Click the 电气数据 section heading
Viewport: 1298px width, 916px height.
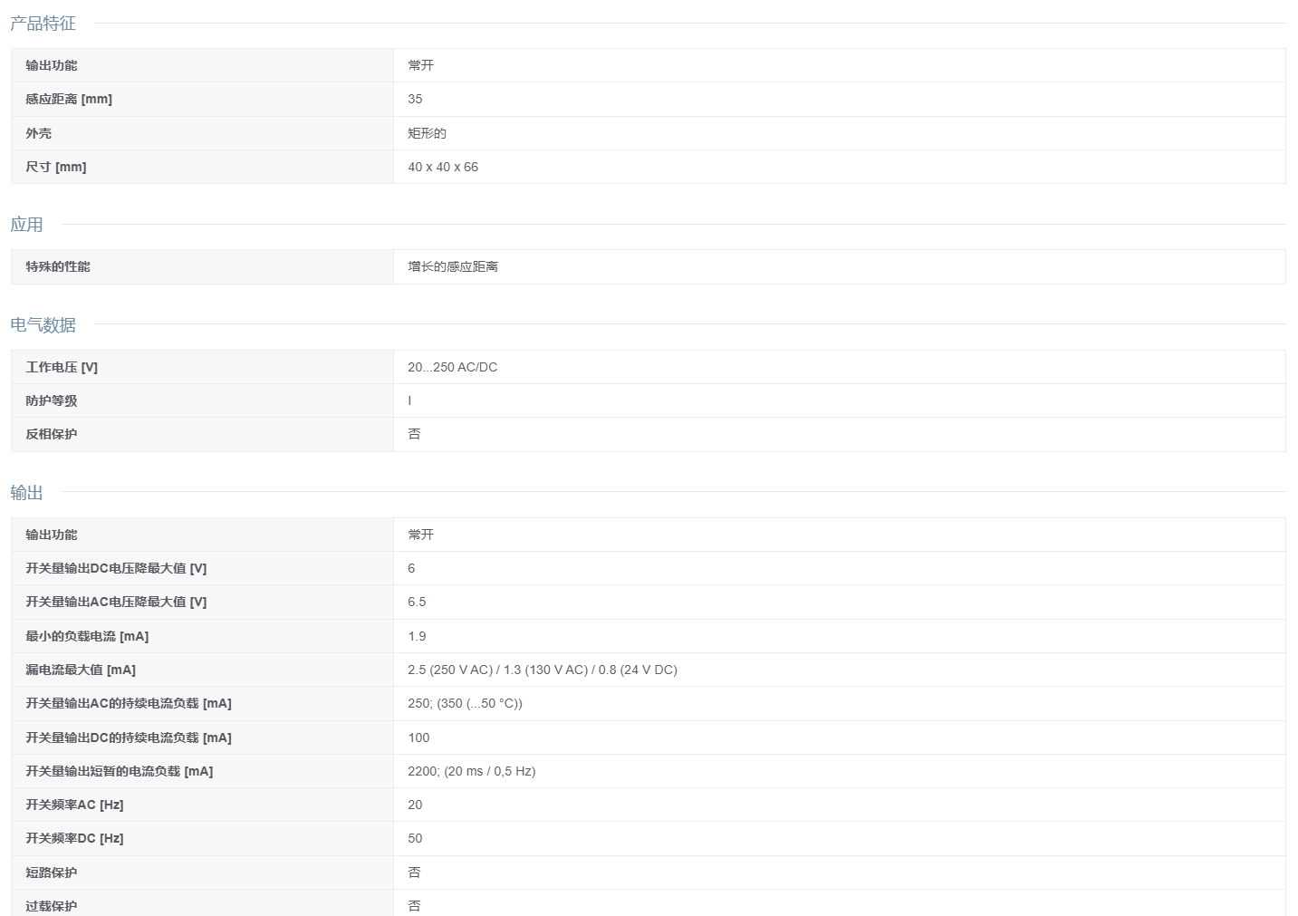43,324
